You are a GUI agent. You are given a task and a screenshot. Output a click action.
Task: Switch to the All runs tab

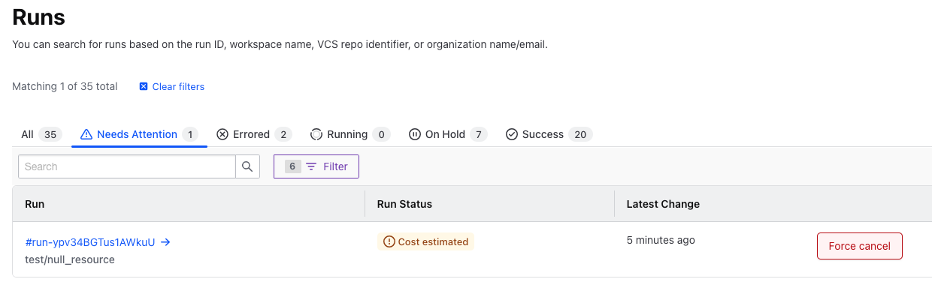(x=28, y=135)
